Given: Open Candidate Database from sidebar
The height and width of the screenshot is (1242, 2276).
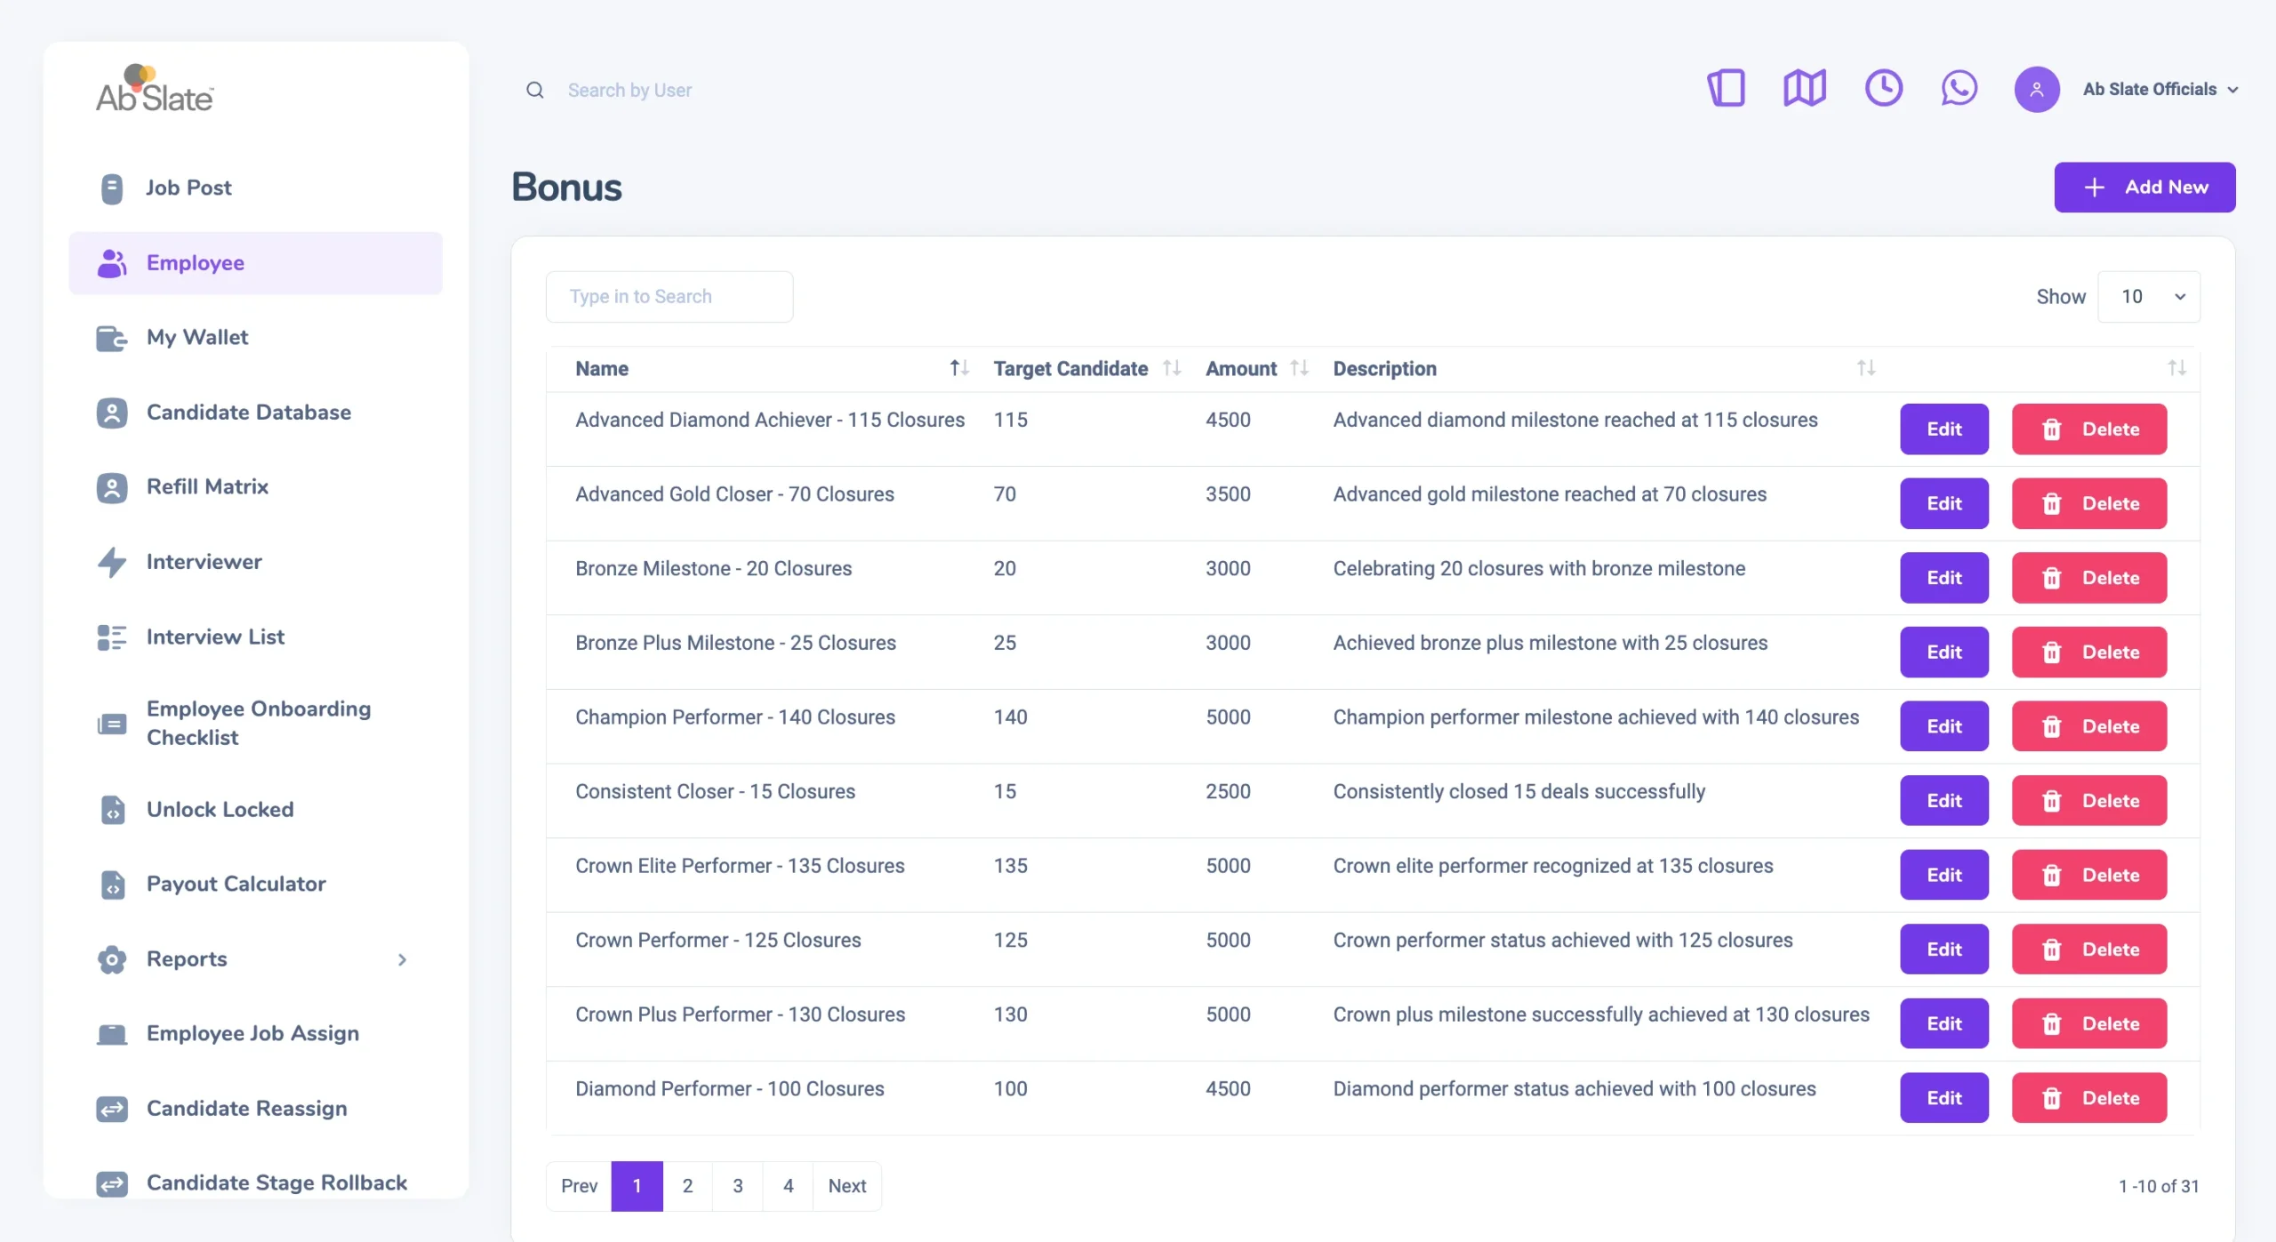Looking at the screenshot, I should coord(248,413).
